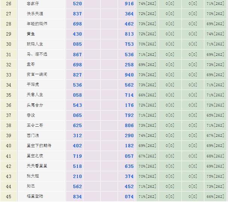This screenshot has width=228, height=202.
Task: Click the row number 38 cell
Action: tap(9, 126)
